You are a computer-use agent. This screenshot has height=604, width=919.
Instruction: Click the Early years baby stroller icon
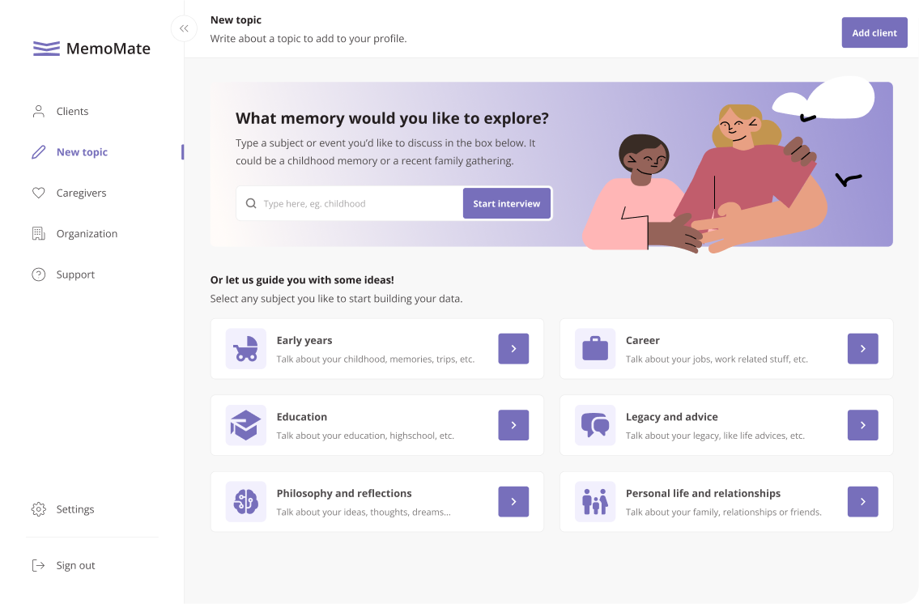point(245,348)
